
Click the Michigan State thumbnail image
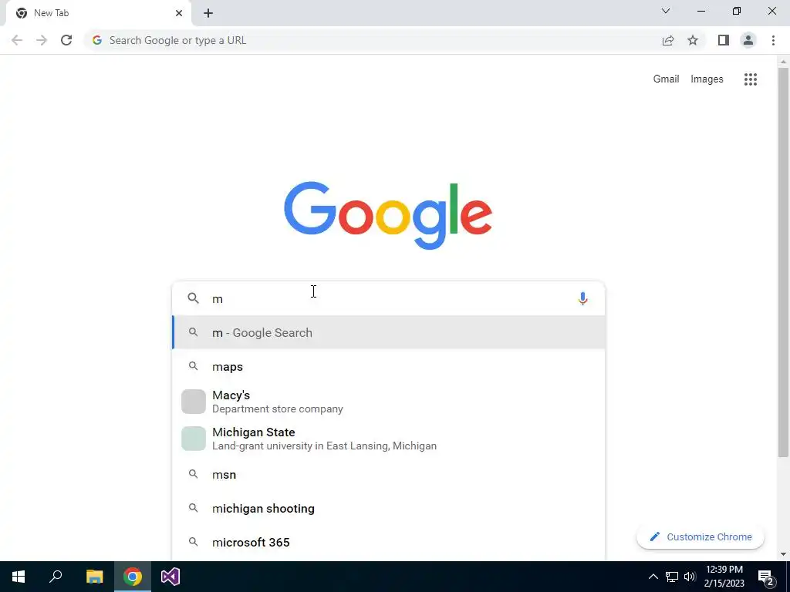click(x=194, y=439)
